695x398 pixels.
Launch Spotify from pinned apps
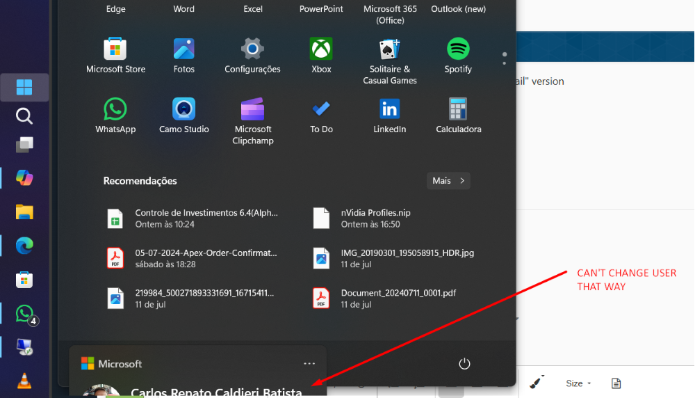(458, 56)
